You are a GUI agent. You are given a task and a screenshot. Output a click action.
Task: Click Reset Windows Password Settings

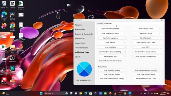click(146, 70)
